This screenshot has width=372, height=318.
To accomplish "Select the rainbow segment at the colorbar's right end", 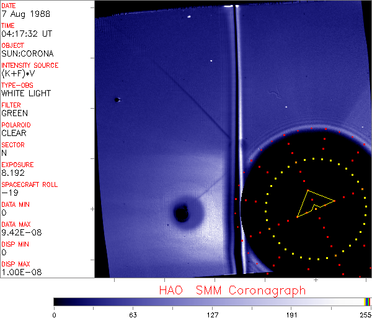I will (368, 301).
